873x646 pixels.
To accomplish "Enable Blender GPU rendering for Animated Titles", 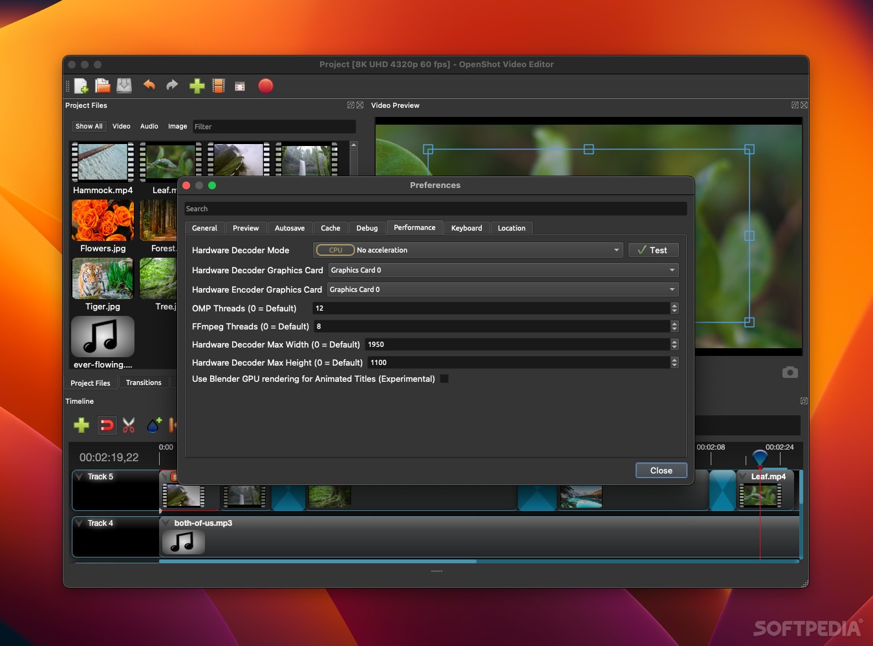I will pos(444,379).
